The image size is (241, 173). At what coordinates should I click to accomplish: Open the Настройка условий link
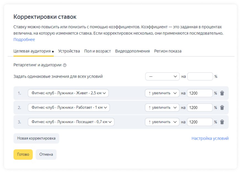tap(210, 138)
